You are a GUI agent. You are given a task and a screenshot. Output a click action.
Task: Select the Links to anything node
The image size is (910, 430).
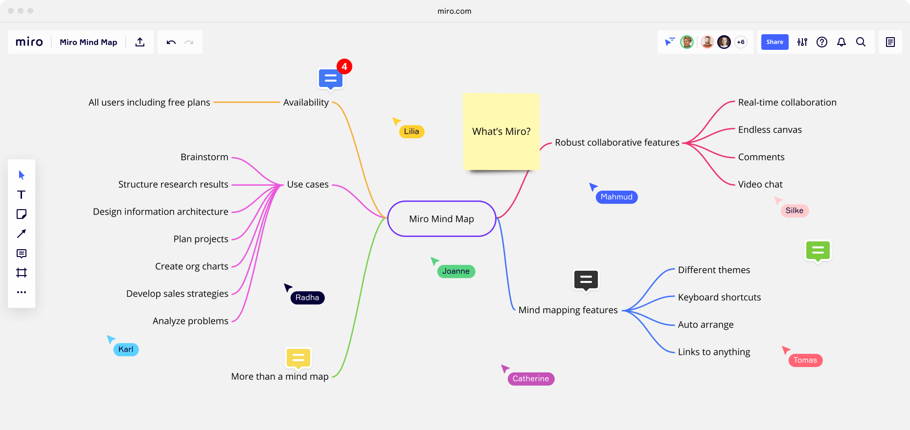[x=714, y=352]
